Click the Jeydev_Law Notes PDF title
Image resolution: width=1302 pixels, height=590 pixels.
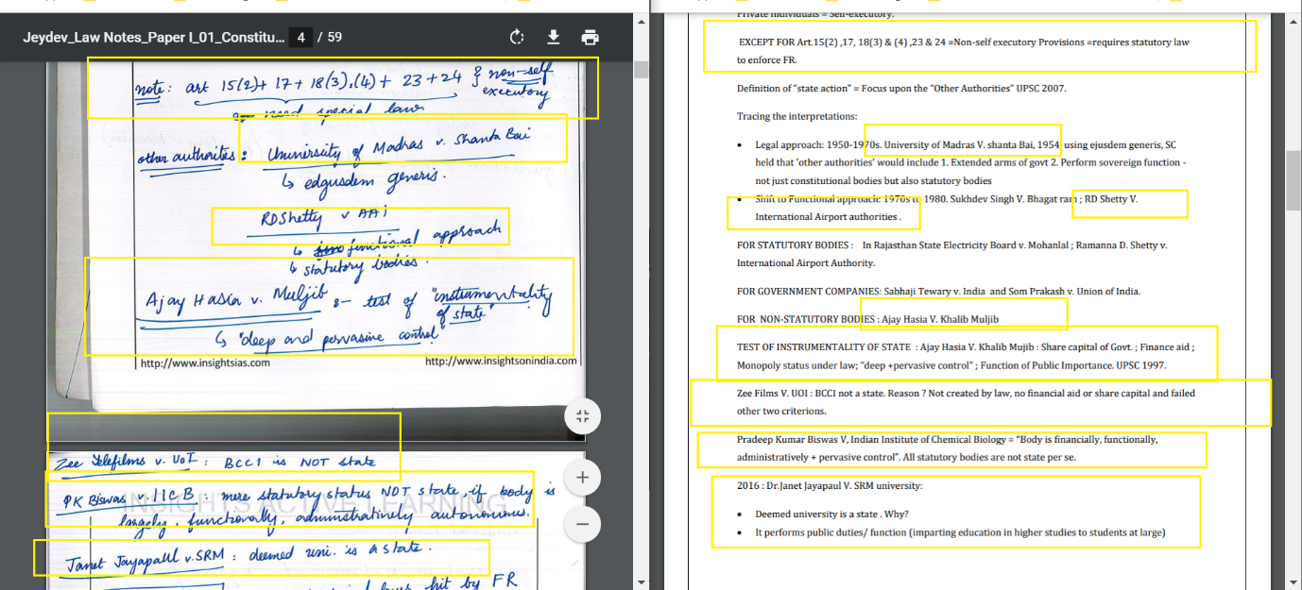pos(153,38)
